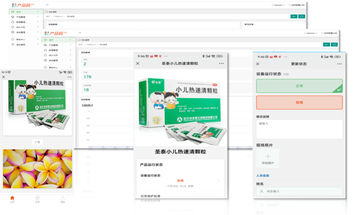Tap the 主页 home icon in bottom bar

click(12, 199)
